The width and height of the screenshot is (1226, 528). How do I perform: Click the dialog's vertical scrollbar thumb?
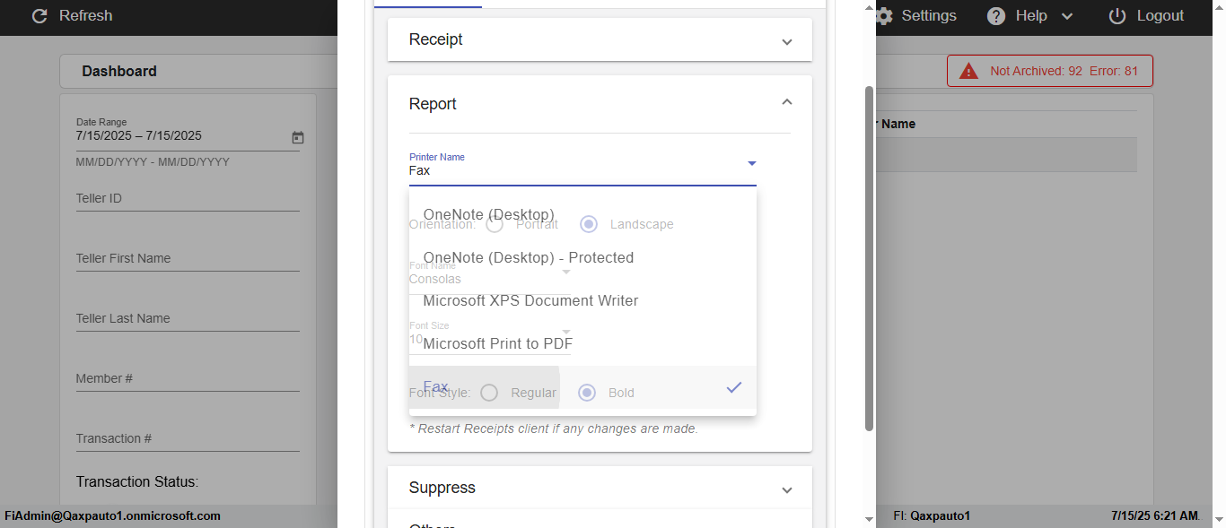[869, 258]
